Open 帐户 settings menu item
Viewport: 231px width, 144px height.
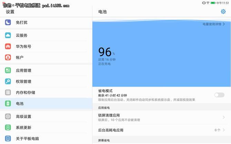pyautogui.click(x=46, y=57)
